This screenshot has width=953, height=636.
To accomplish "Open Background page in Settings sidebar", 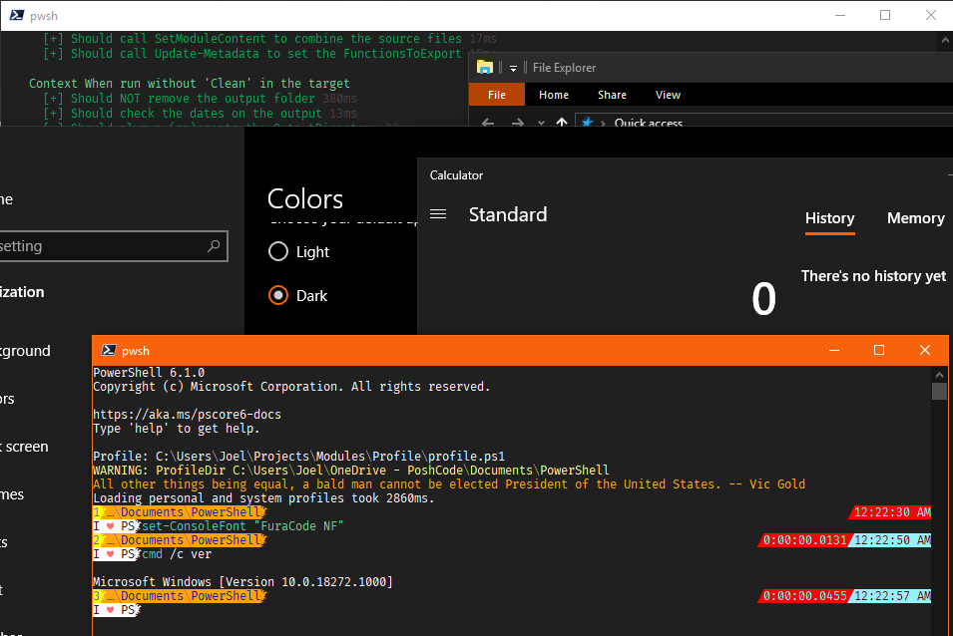I will tap(26, 351).
